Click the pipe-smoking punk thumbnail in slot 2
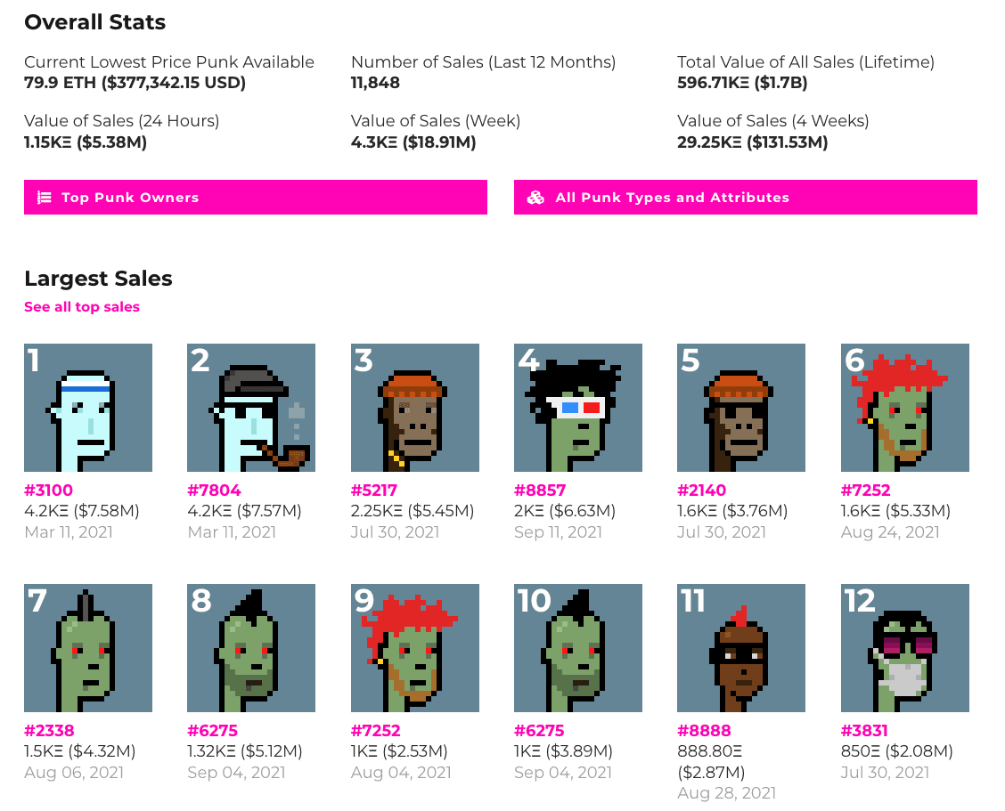The height and width of the screenshot is (811, 1005). click(x=250, y=407)
